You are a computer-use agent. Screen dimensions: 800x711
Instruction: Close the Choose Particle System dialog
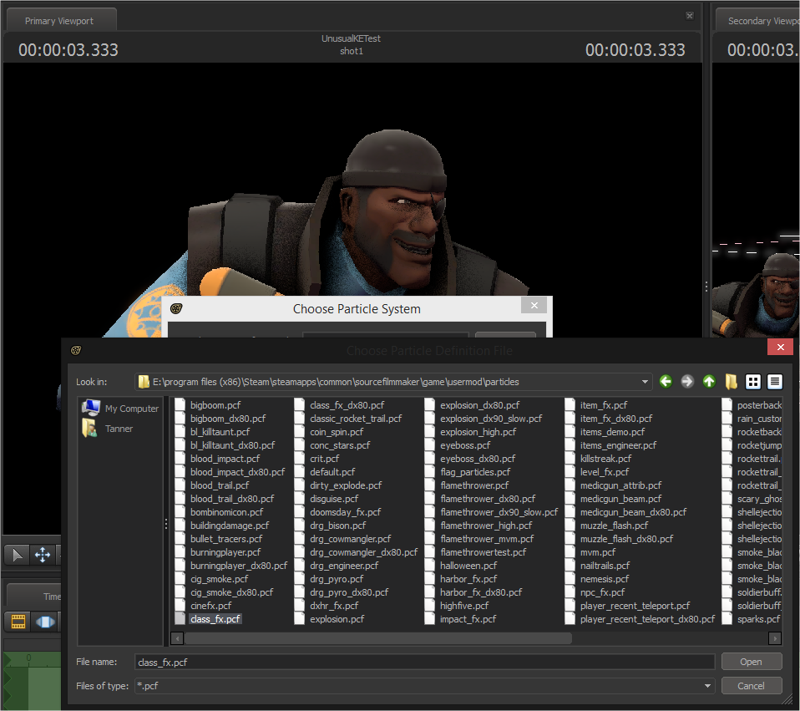[x=534, y=305]
